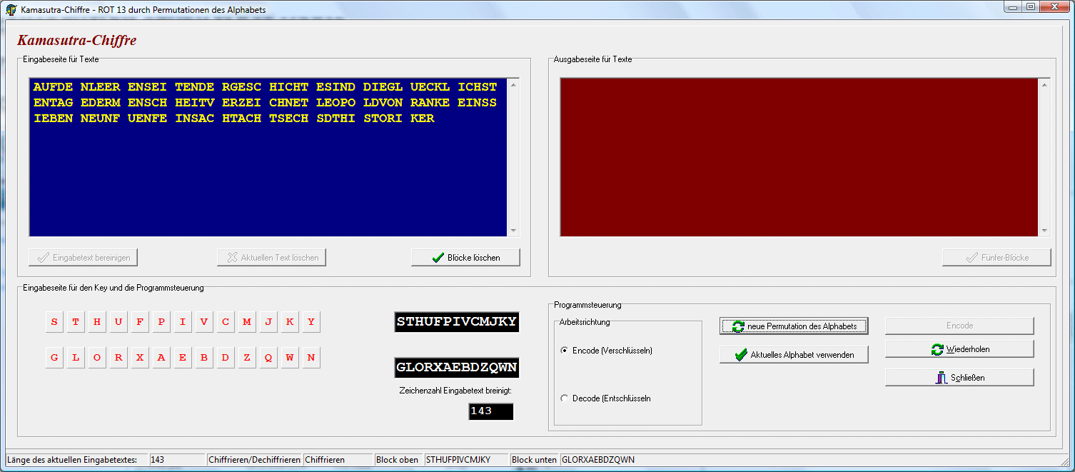
Task: Click Eingabetext bereinigen button
Action: (84, 258)
